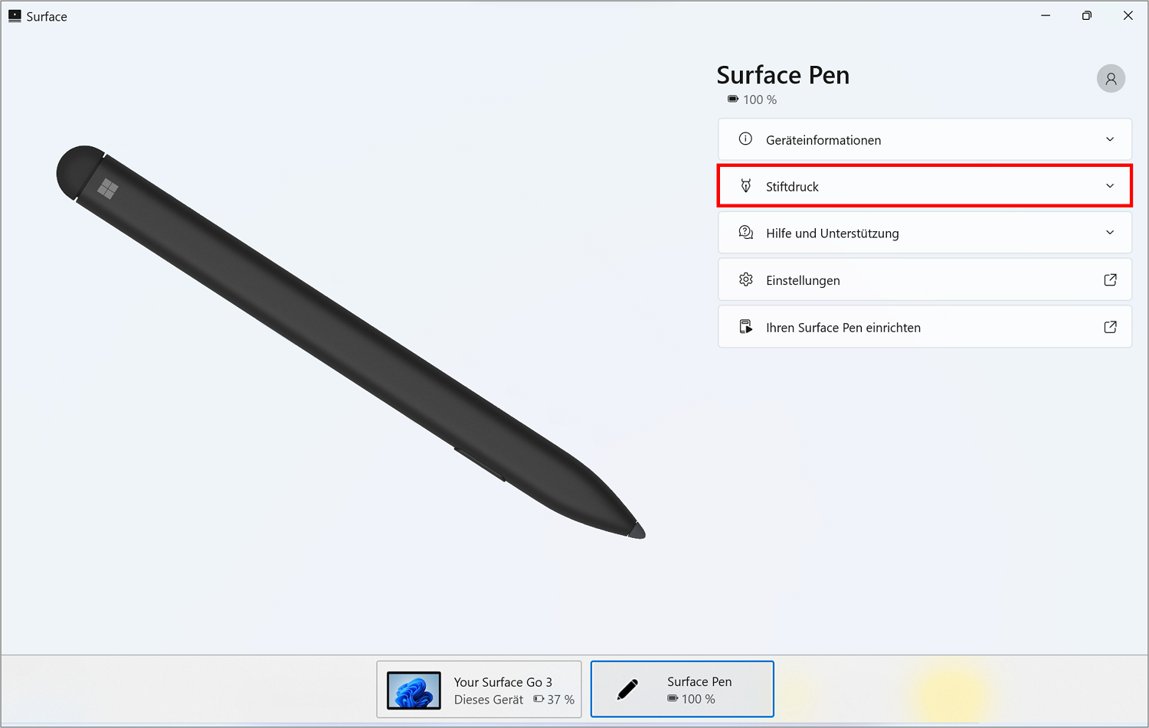Click the help chat icon beside Hilfe
This screenshot has height=728, width=1149.
[745, 233]
